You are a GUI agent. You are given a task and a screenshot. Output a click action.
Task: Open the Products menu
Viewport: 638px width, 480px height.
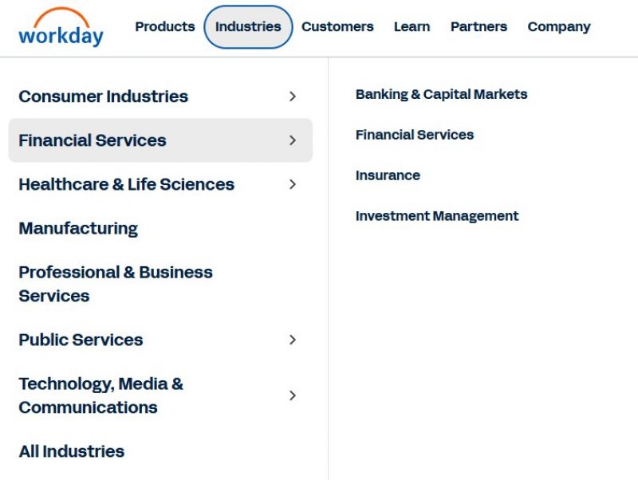point(165,27)
